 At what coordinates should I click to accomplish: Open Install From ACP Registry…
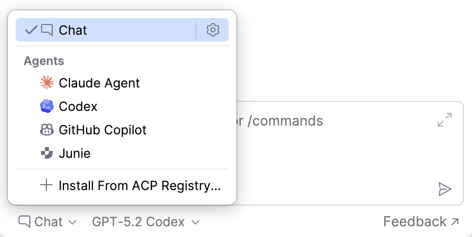[140, 186]
